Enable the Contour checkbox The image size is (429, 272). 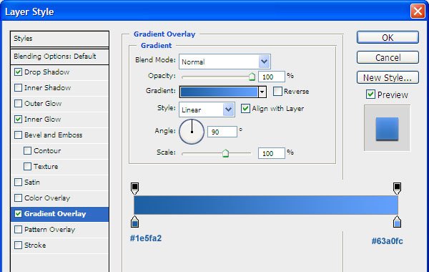pyautogui.click(x=27, y=150)
